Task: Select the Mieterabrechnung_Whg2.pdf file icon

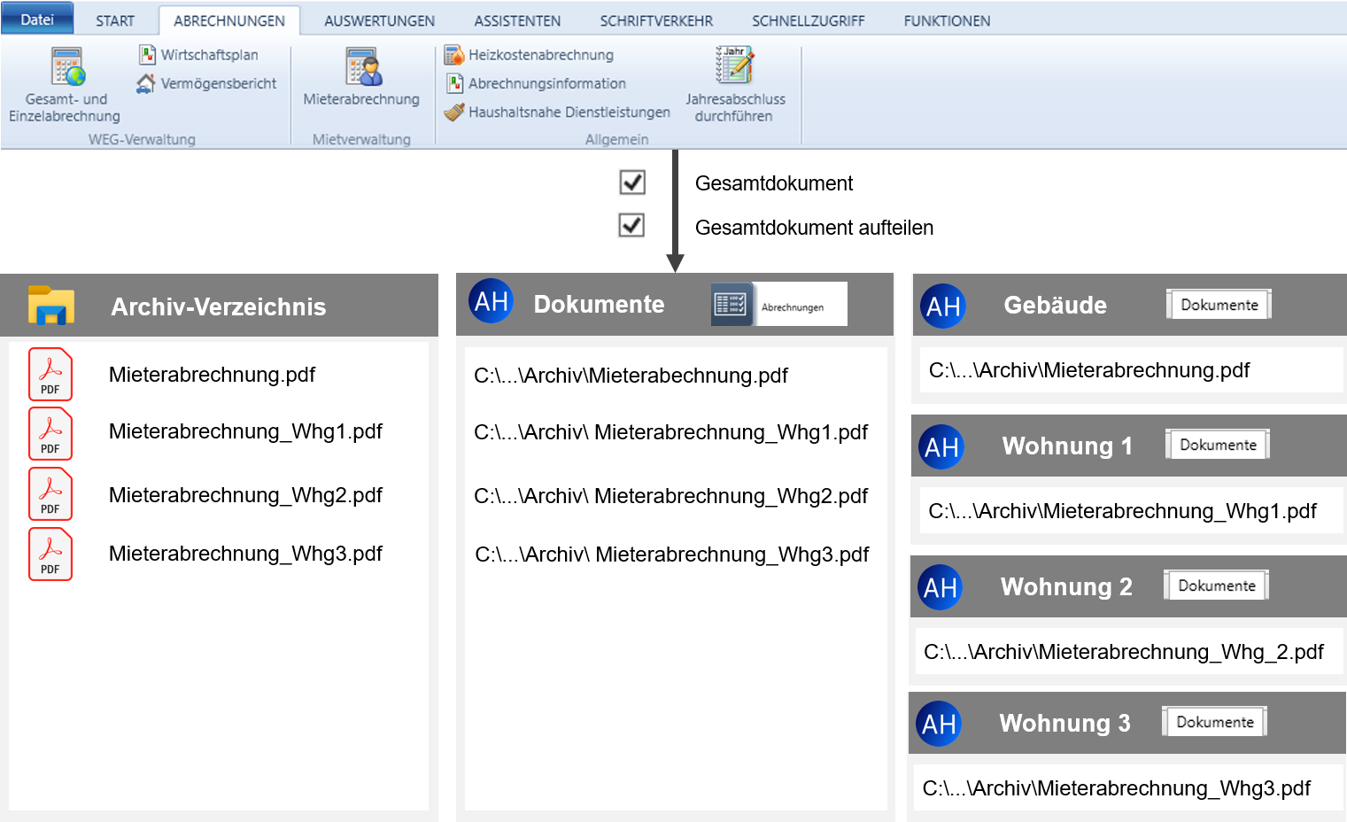Action: pos(50,494)
